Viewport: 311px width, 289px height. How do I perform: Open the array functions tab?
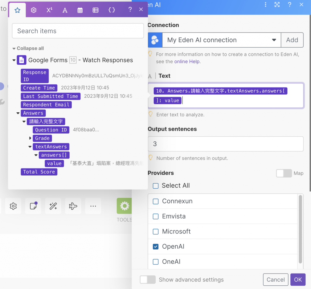[x=95, y=10]
